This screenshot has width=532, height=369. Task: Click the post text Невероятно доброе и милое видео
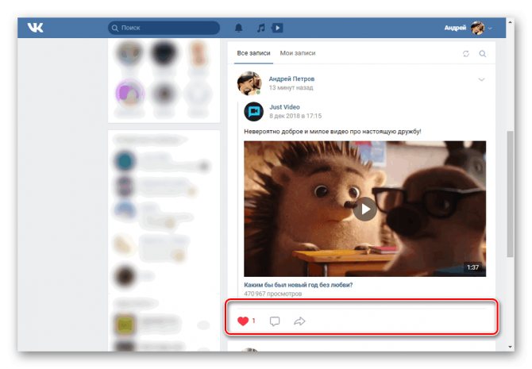pyautogui.click(x=333, y=131)
